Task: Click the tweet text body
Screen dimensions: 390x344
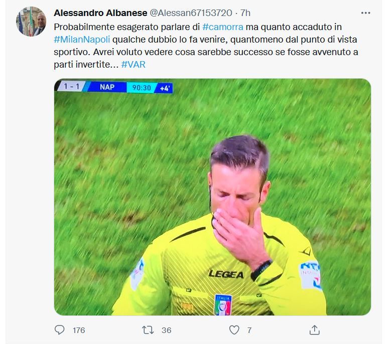Action: point(206,46)
